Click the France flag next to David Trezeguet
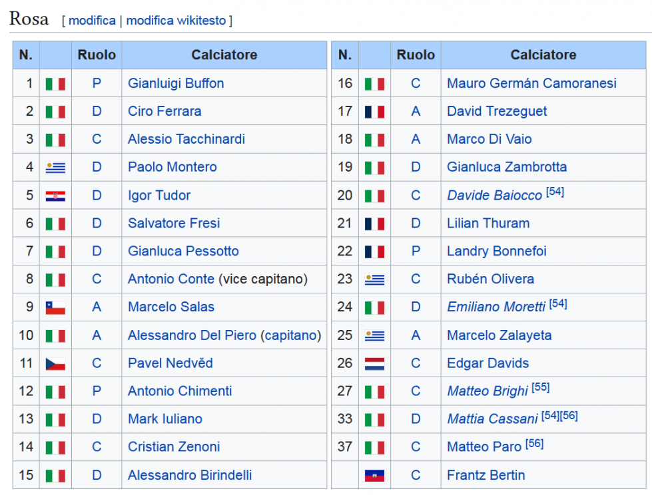 pos(374,112)
